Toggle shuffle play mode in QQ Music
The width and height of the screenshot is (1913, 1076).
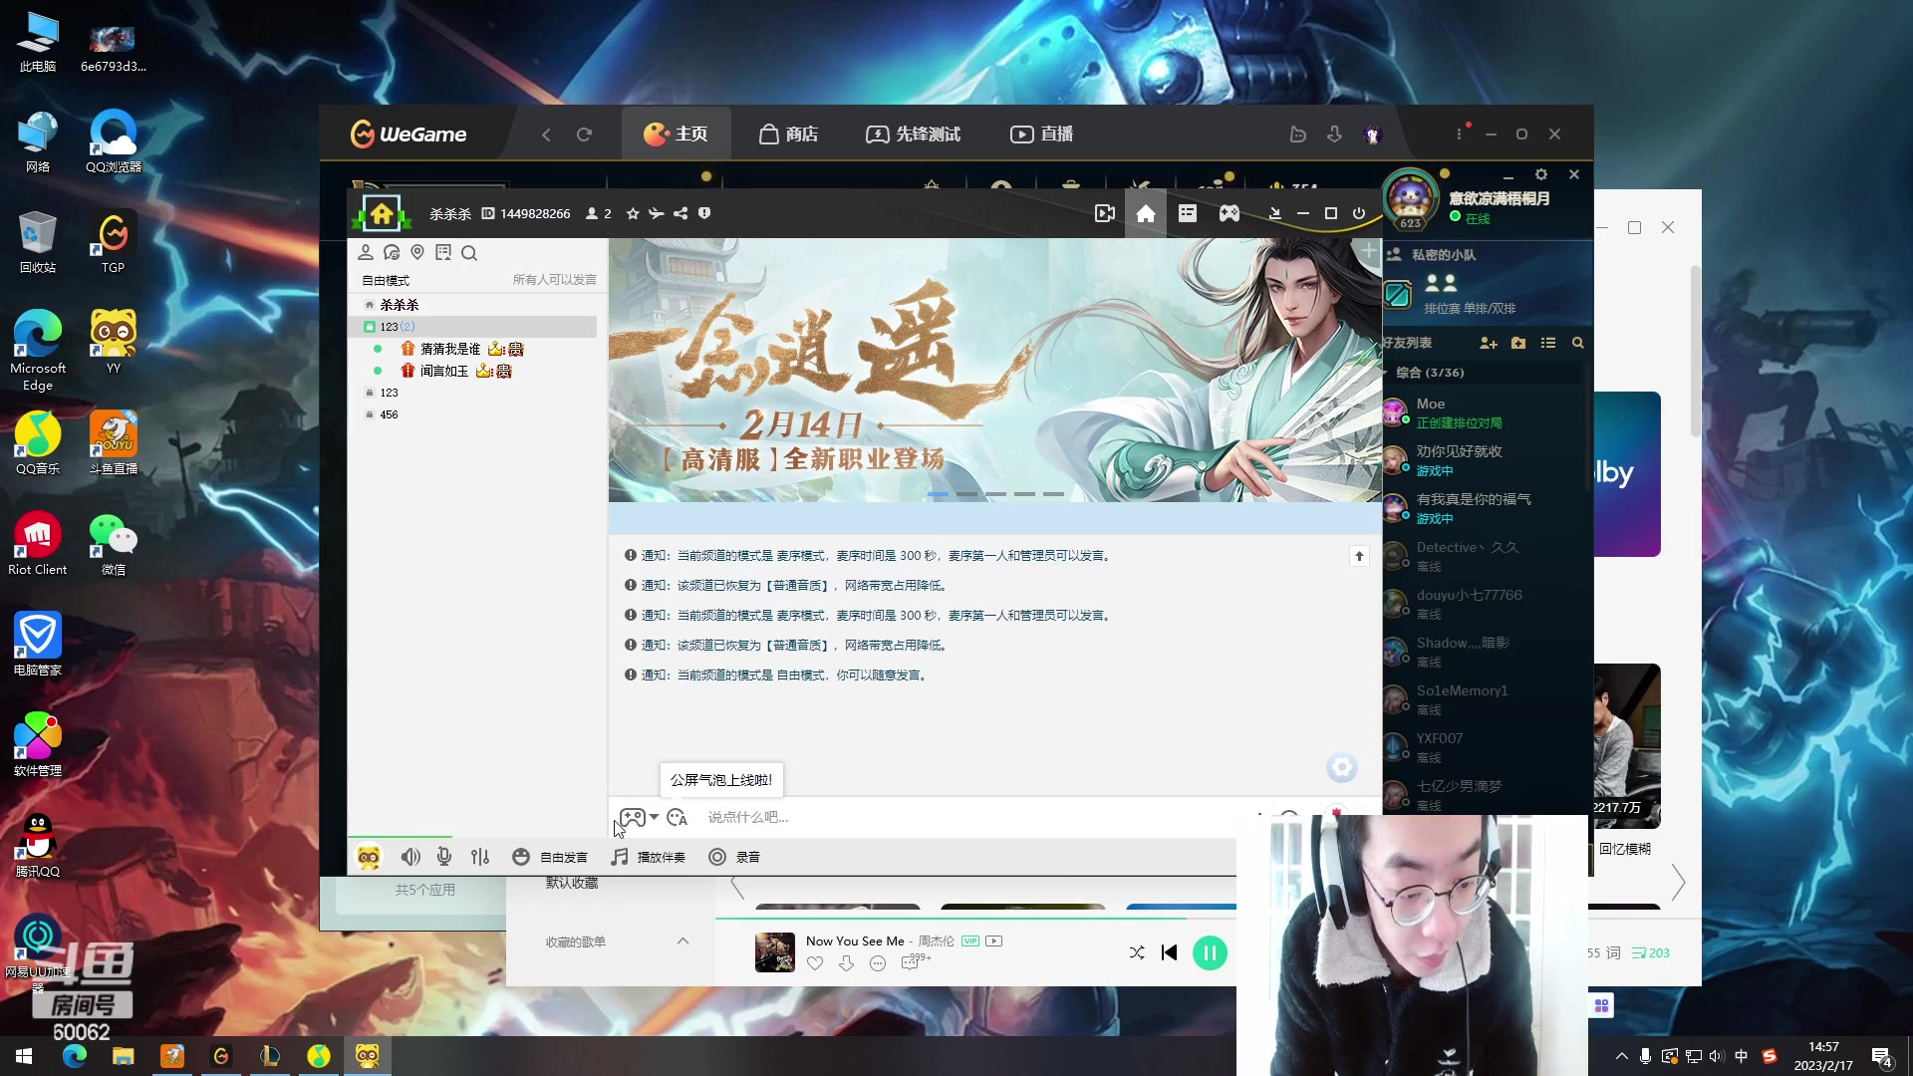click(x=1137, y=952)
